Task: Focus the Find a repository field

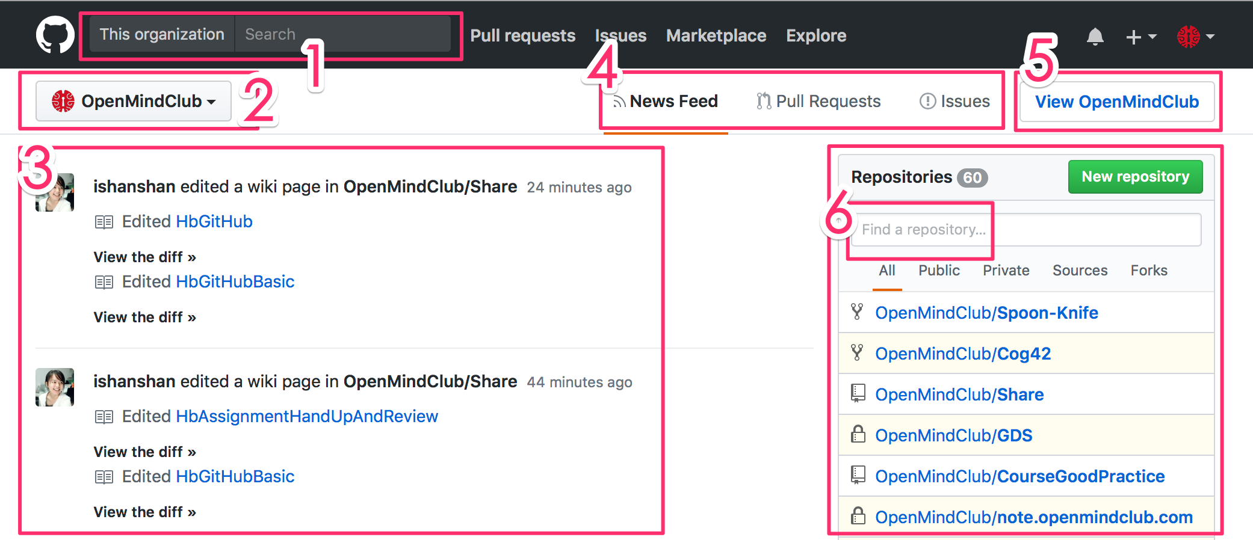Action: click(1026, 230)
